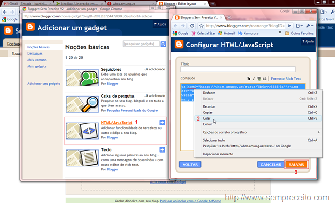Open the Blogger link under Texto gadget
335x203 pixels.
(x=113, y=169)
